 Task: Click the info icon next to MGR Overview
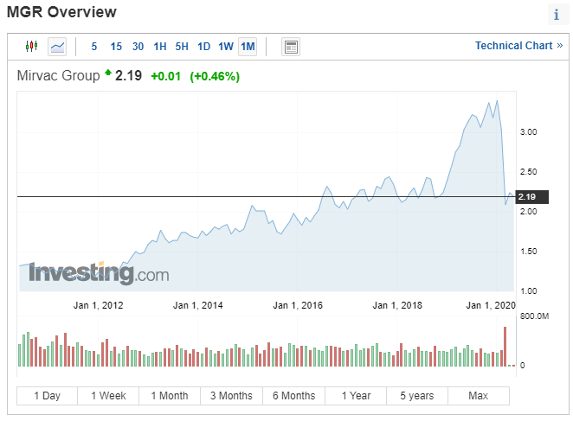coord(557,15)
